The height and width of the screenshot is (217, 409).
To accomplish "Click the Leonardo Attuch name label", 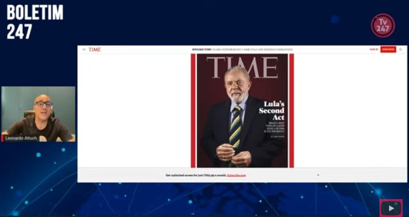I will (x=21, y=138).
